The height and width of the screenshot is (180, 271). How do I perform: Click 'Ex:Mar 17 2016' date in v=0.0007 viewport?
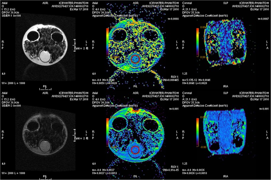[260, 10]
